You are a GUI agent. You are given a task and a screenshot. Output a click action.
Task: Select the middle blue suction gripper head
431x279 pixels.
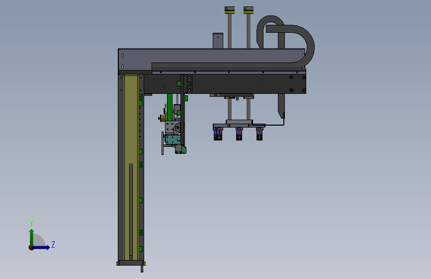point(239,134)
